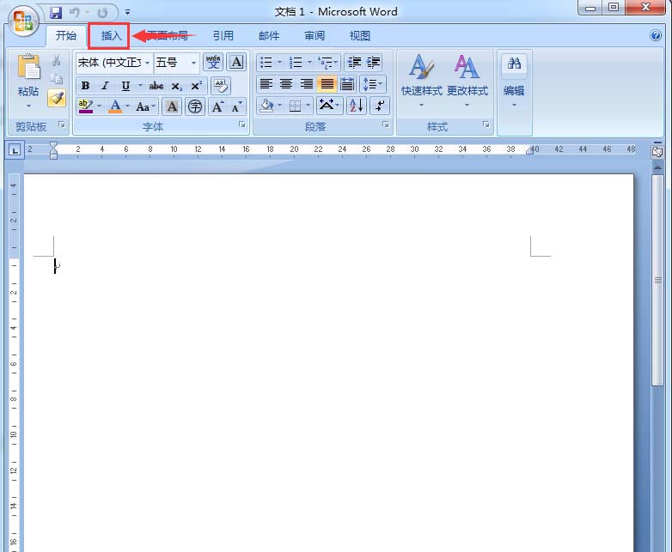Screen dimensions: 672x552
Task: Apply multilevel list
Action: [x=326, y=63]
